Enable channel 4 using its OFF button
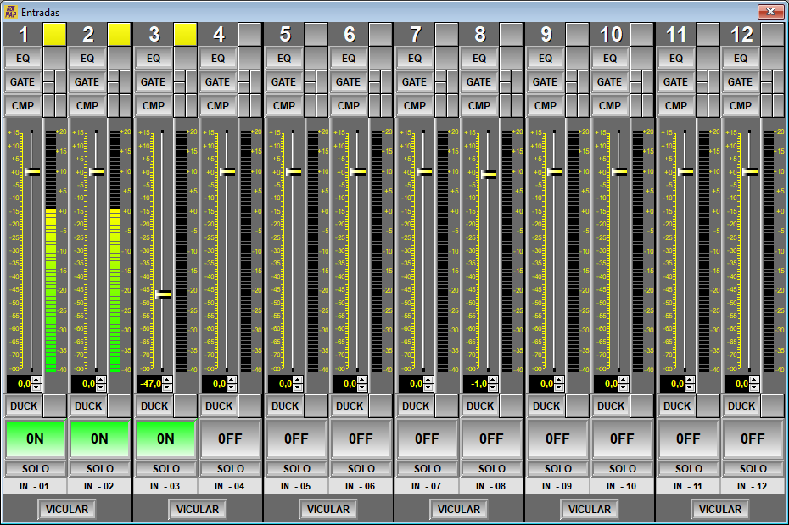This screenshot has height=525, width=789. (x=230, y=438)
